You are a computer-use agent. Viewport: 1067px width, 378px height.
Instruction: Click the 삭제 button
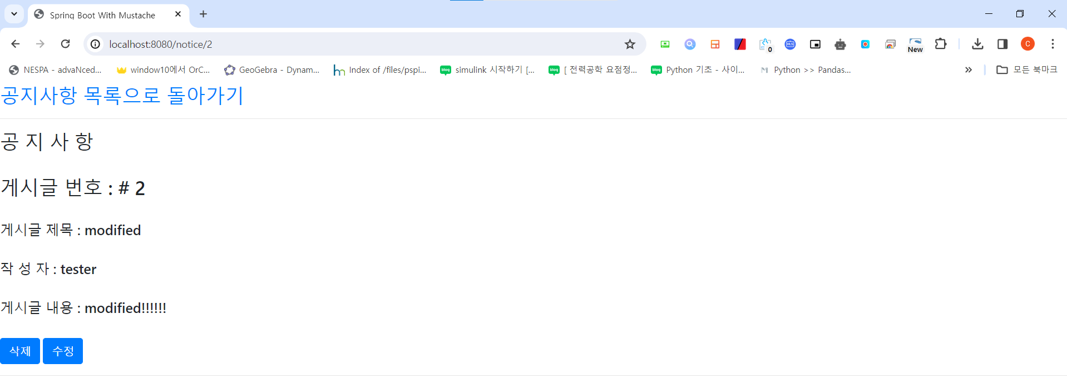(x=20, y=351)
